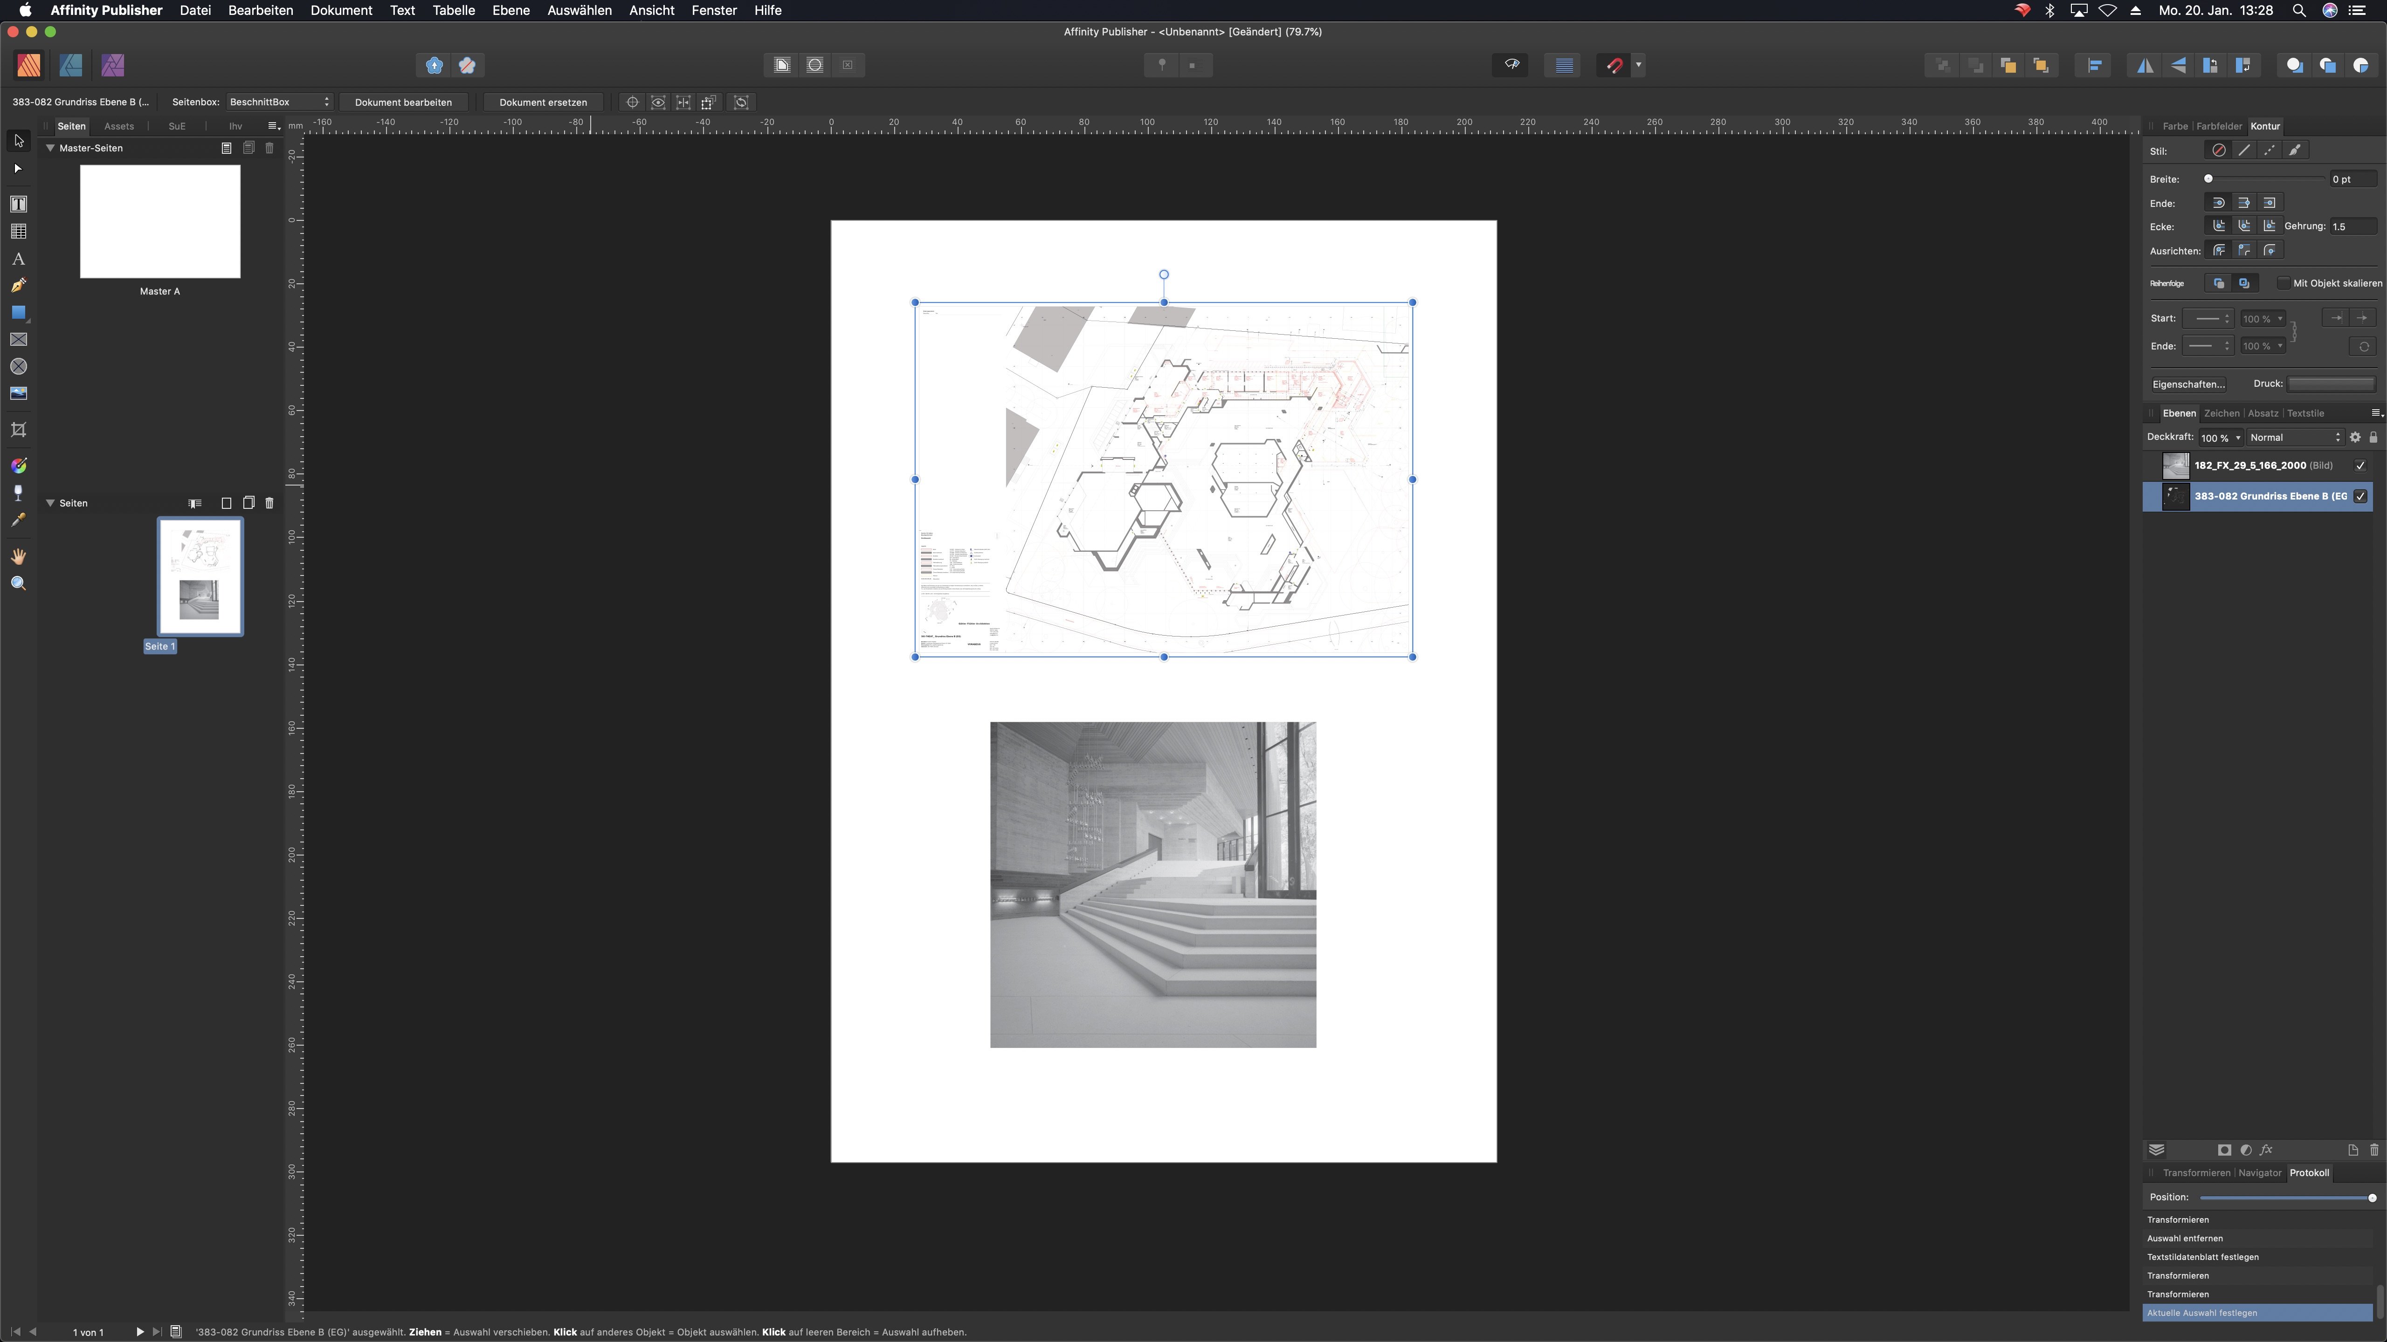Image resolution: width=2387 pixels, height=1342 pixels.
Task: Set stroke style to dashed line
Action: point(2270,150)
